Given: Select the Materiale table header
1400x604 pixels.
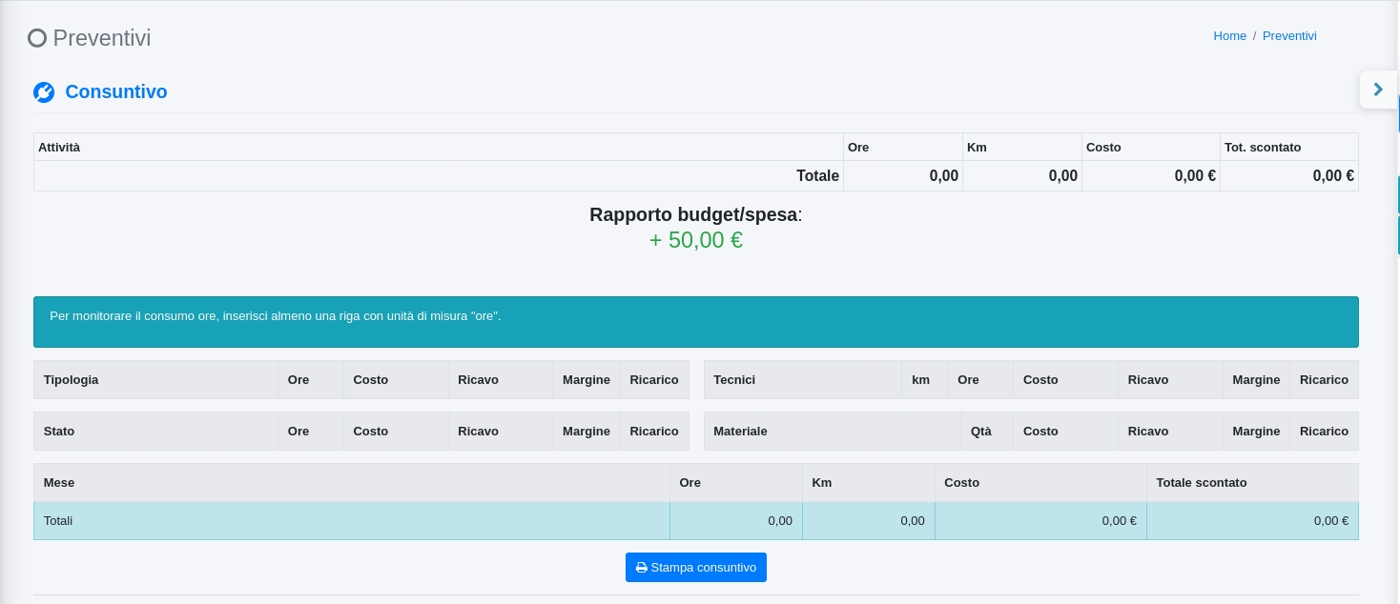Looking at the screenshot, I should click(740, 432).
